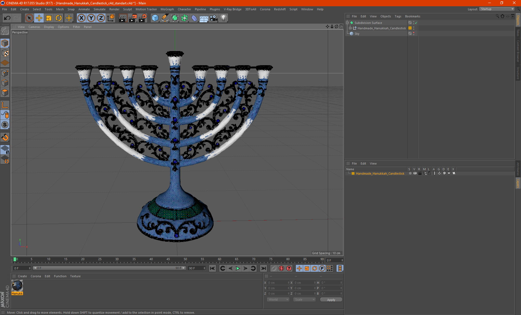
Task: Add a Light object
Action: (x=223, y=18)
